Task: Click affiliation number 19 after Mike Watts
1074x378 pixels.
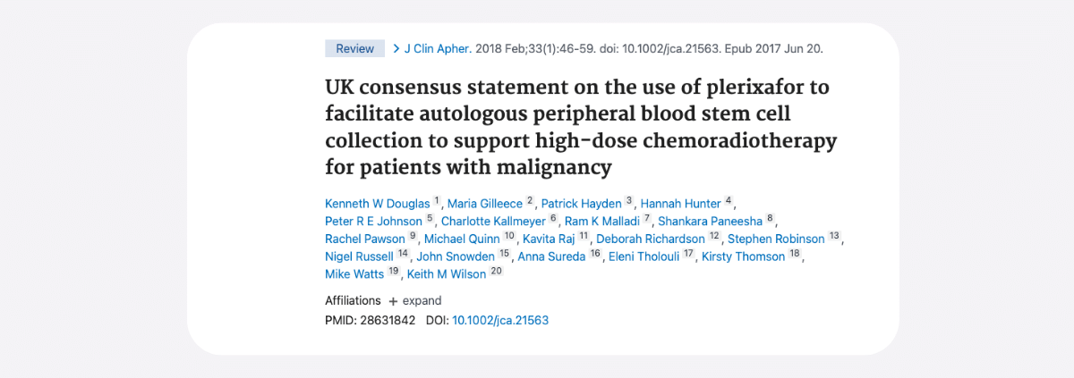Action: coord(394,273)
